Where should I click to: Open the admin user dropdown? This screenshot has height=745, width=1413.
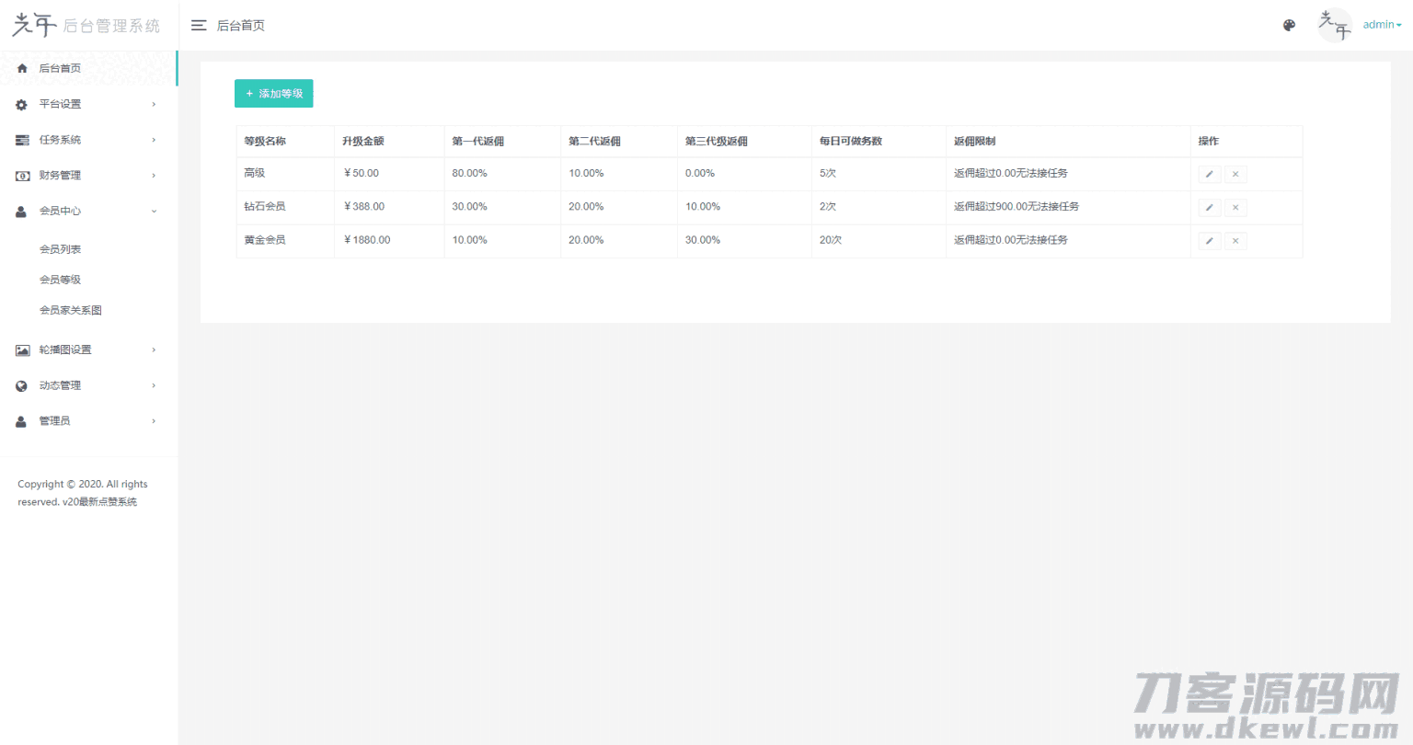pyautogui.click(x=1382, y=25)
